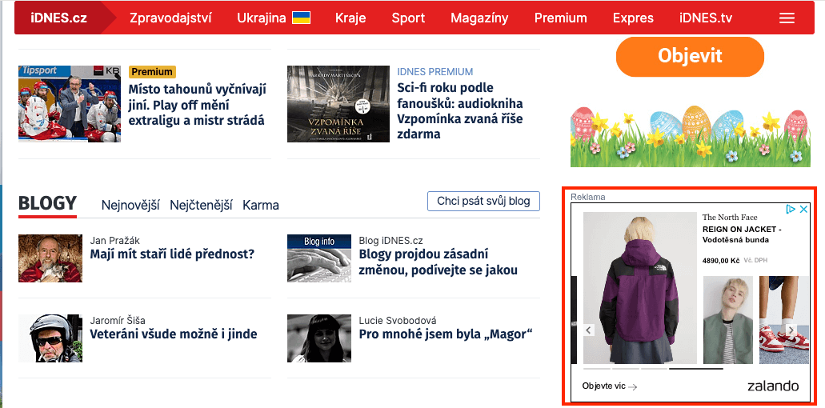This screenshot has width=825, height=408.
Task: Open hockey article Místo tahounů vyčnívají jiní
Action: pyautogui.click(x=198, y=105)
